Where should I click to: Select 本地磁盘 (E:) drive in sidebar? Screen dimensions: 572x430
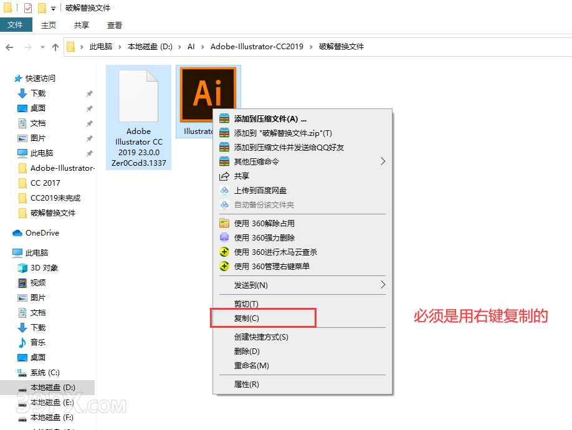(52, 403)
